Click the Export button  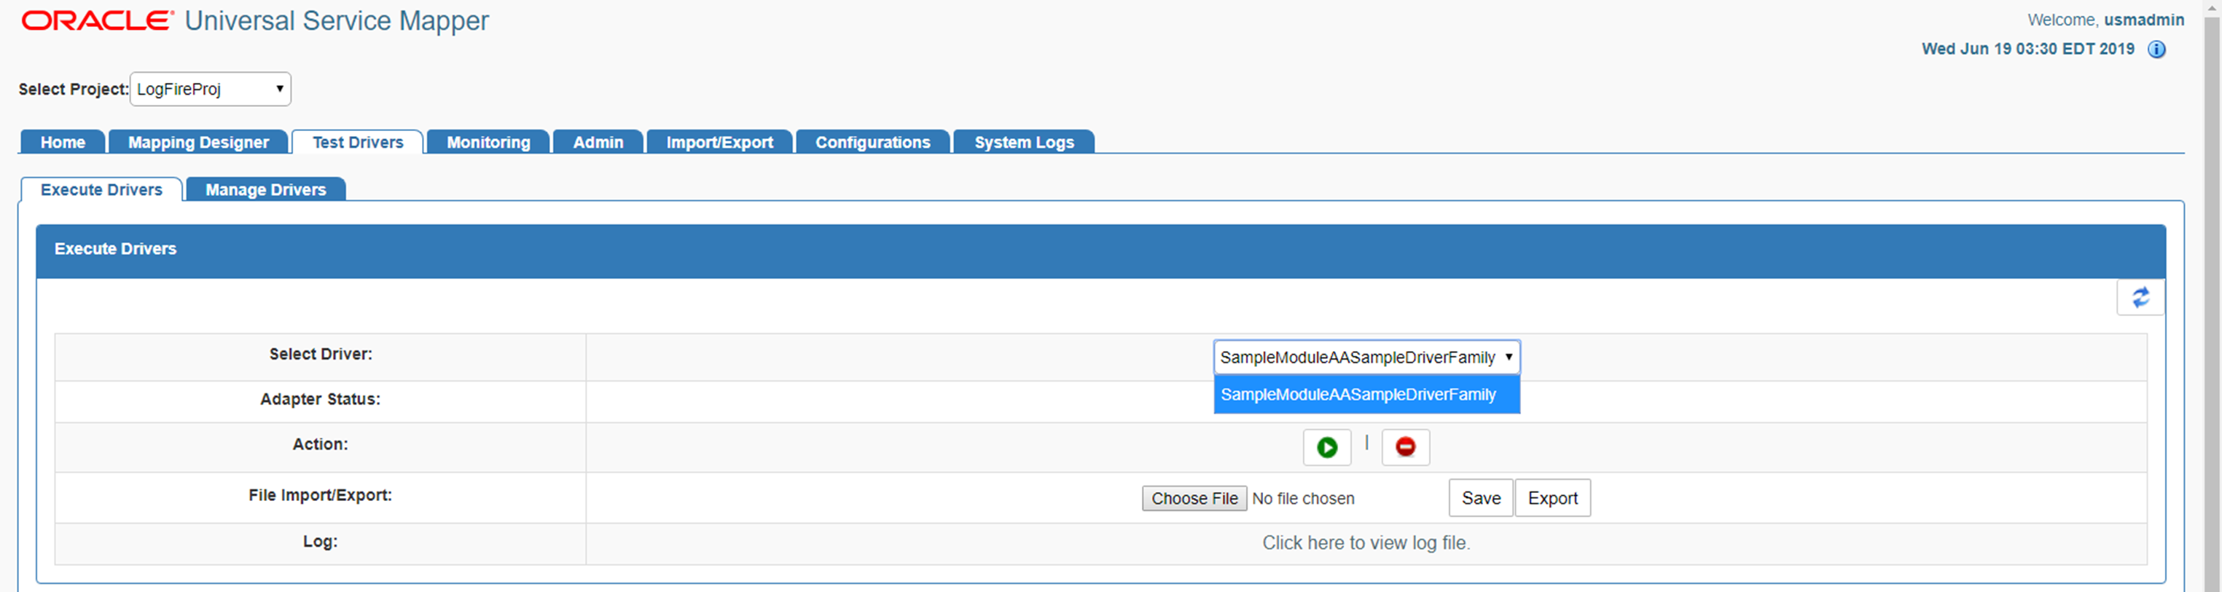(x=1553, y=498)
